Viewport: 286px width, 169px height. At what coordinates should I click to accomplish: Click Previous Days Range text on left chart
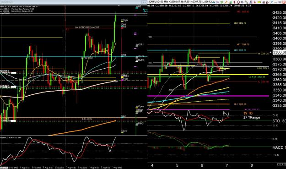22,9
